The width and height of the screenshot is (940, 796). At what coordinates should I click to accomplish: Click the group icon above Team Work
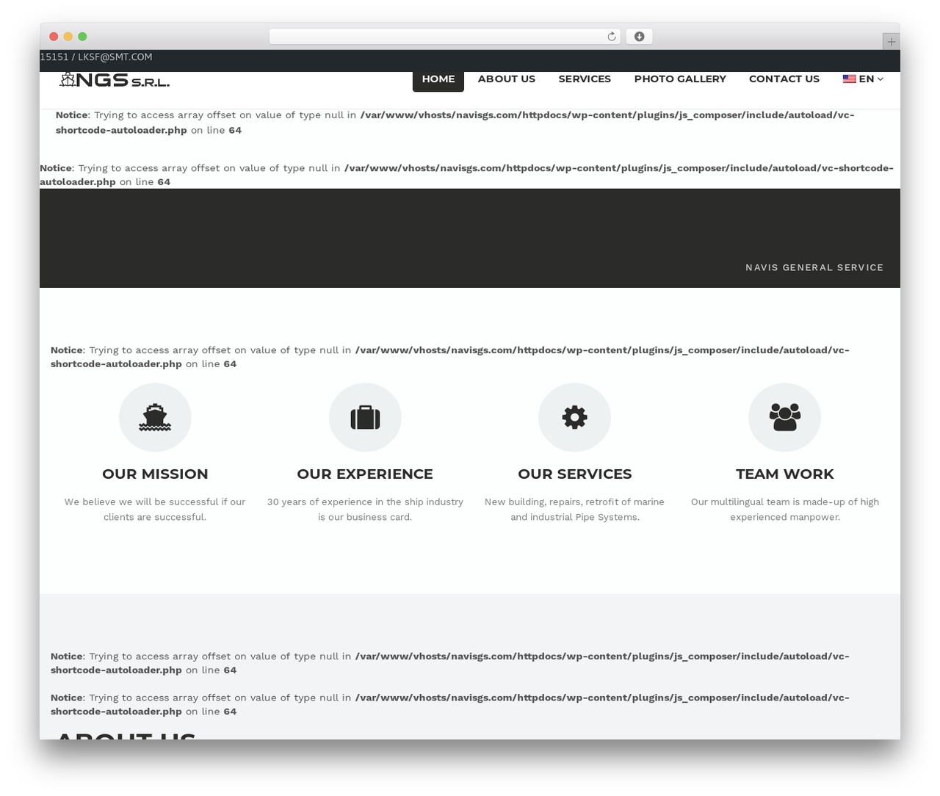tap(785, 417)
